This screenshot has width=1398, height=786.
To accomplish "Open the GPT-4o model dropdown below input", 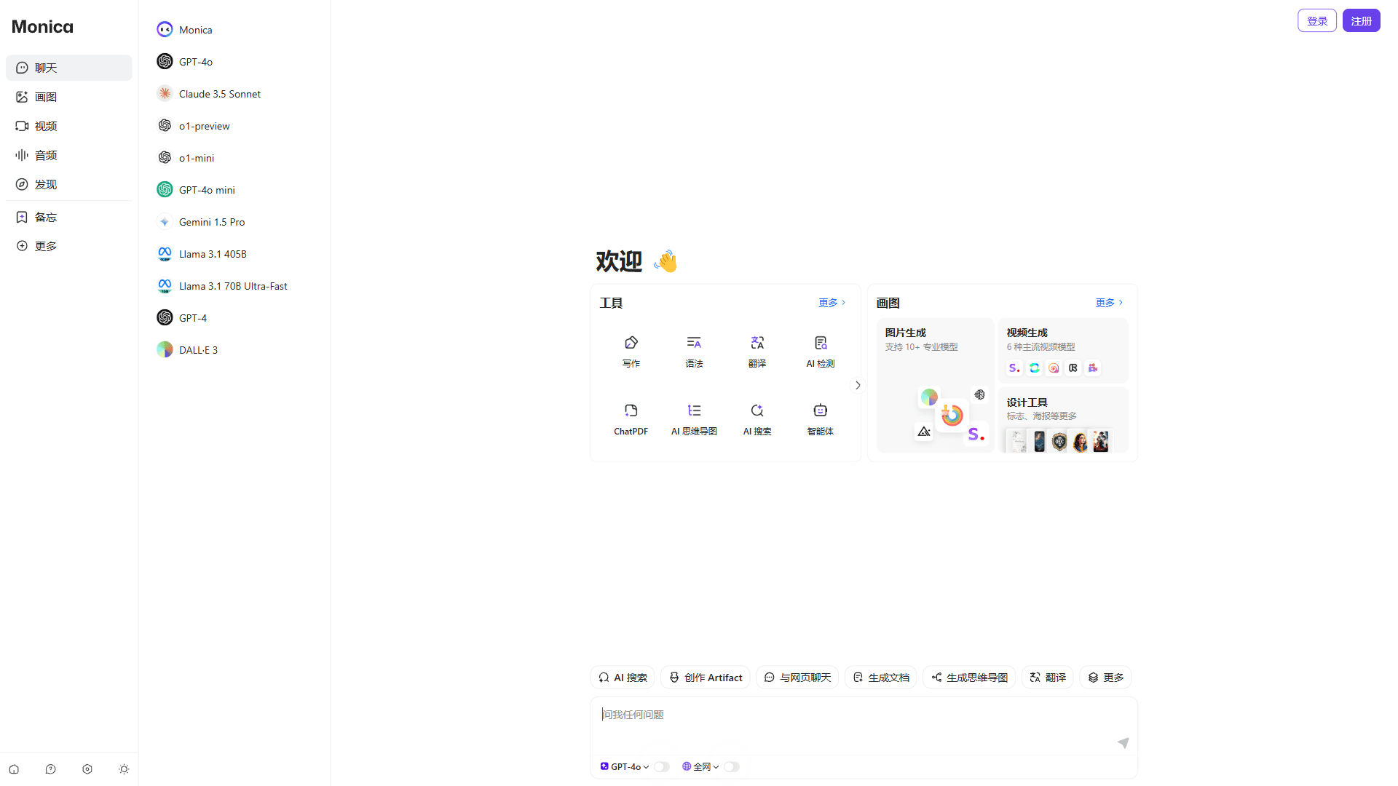I will tap(624, 766).
